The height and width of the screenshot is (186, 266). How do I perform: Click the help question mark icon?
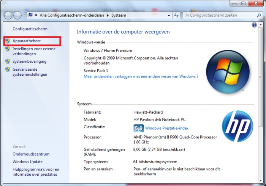pos(254,25)
